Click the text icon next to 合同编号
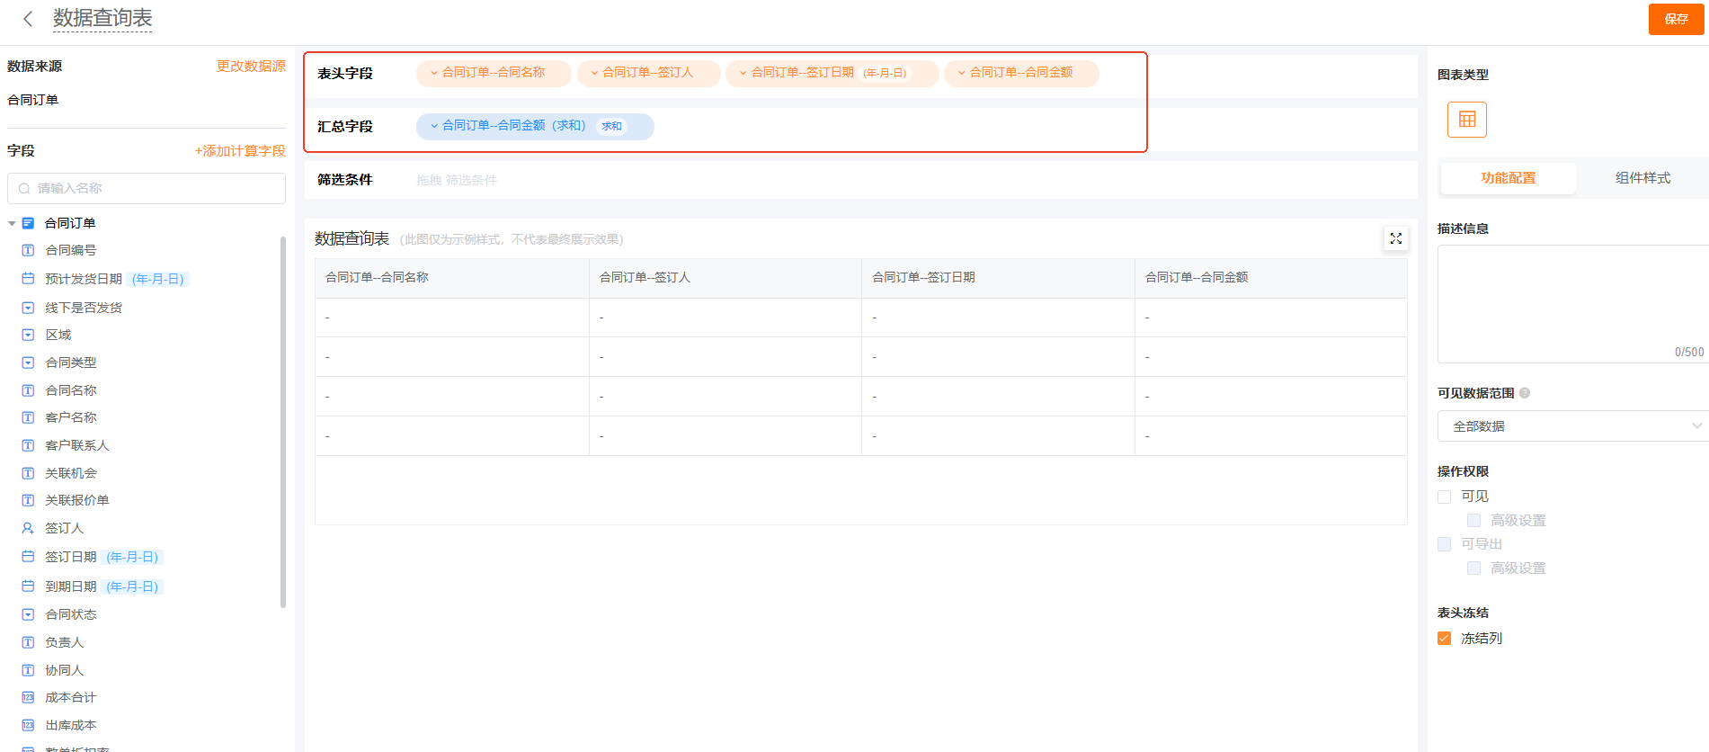This screenshot has width=1709, height=752. (x=28, y=250)
